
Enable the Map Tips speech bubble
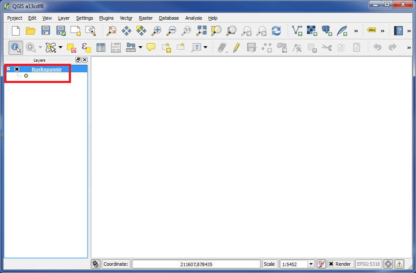point(151,47)
